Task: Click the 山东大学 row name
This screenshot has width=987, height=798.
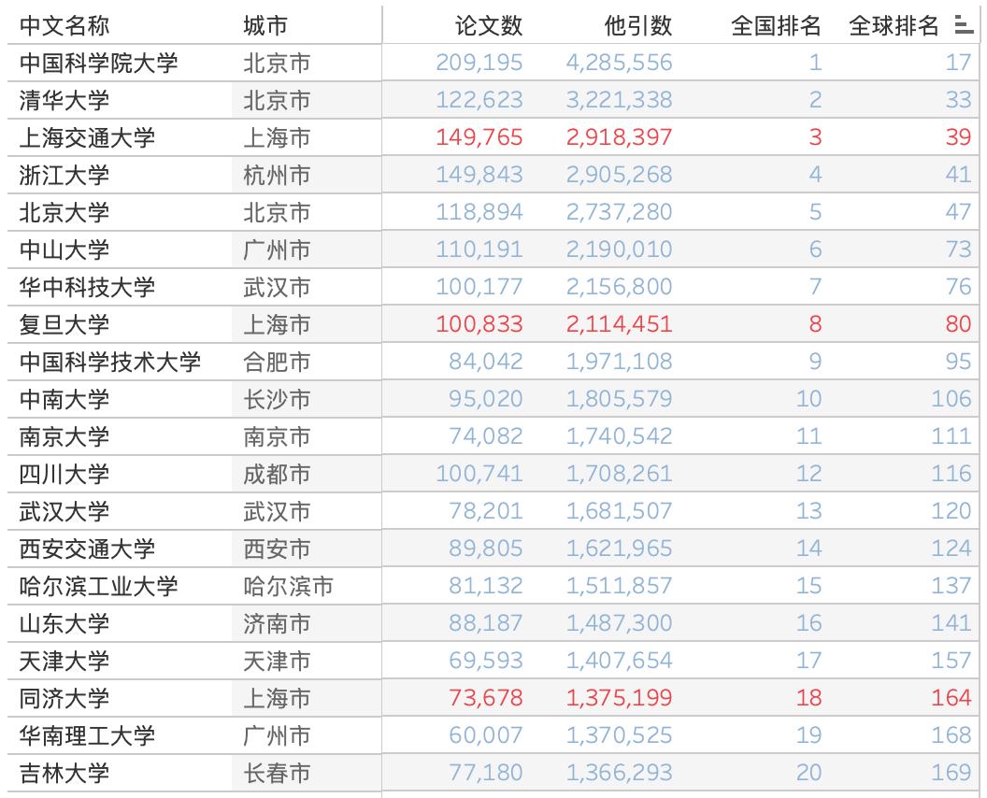Action: (x=64, y=623)
